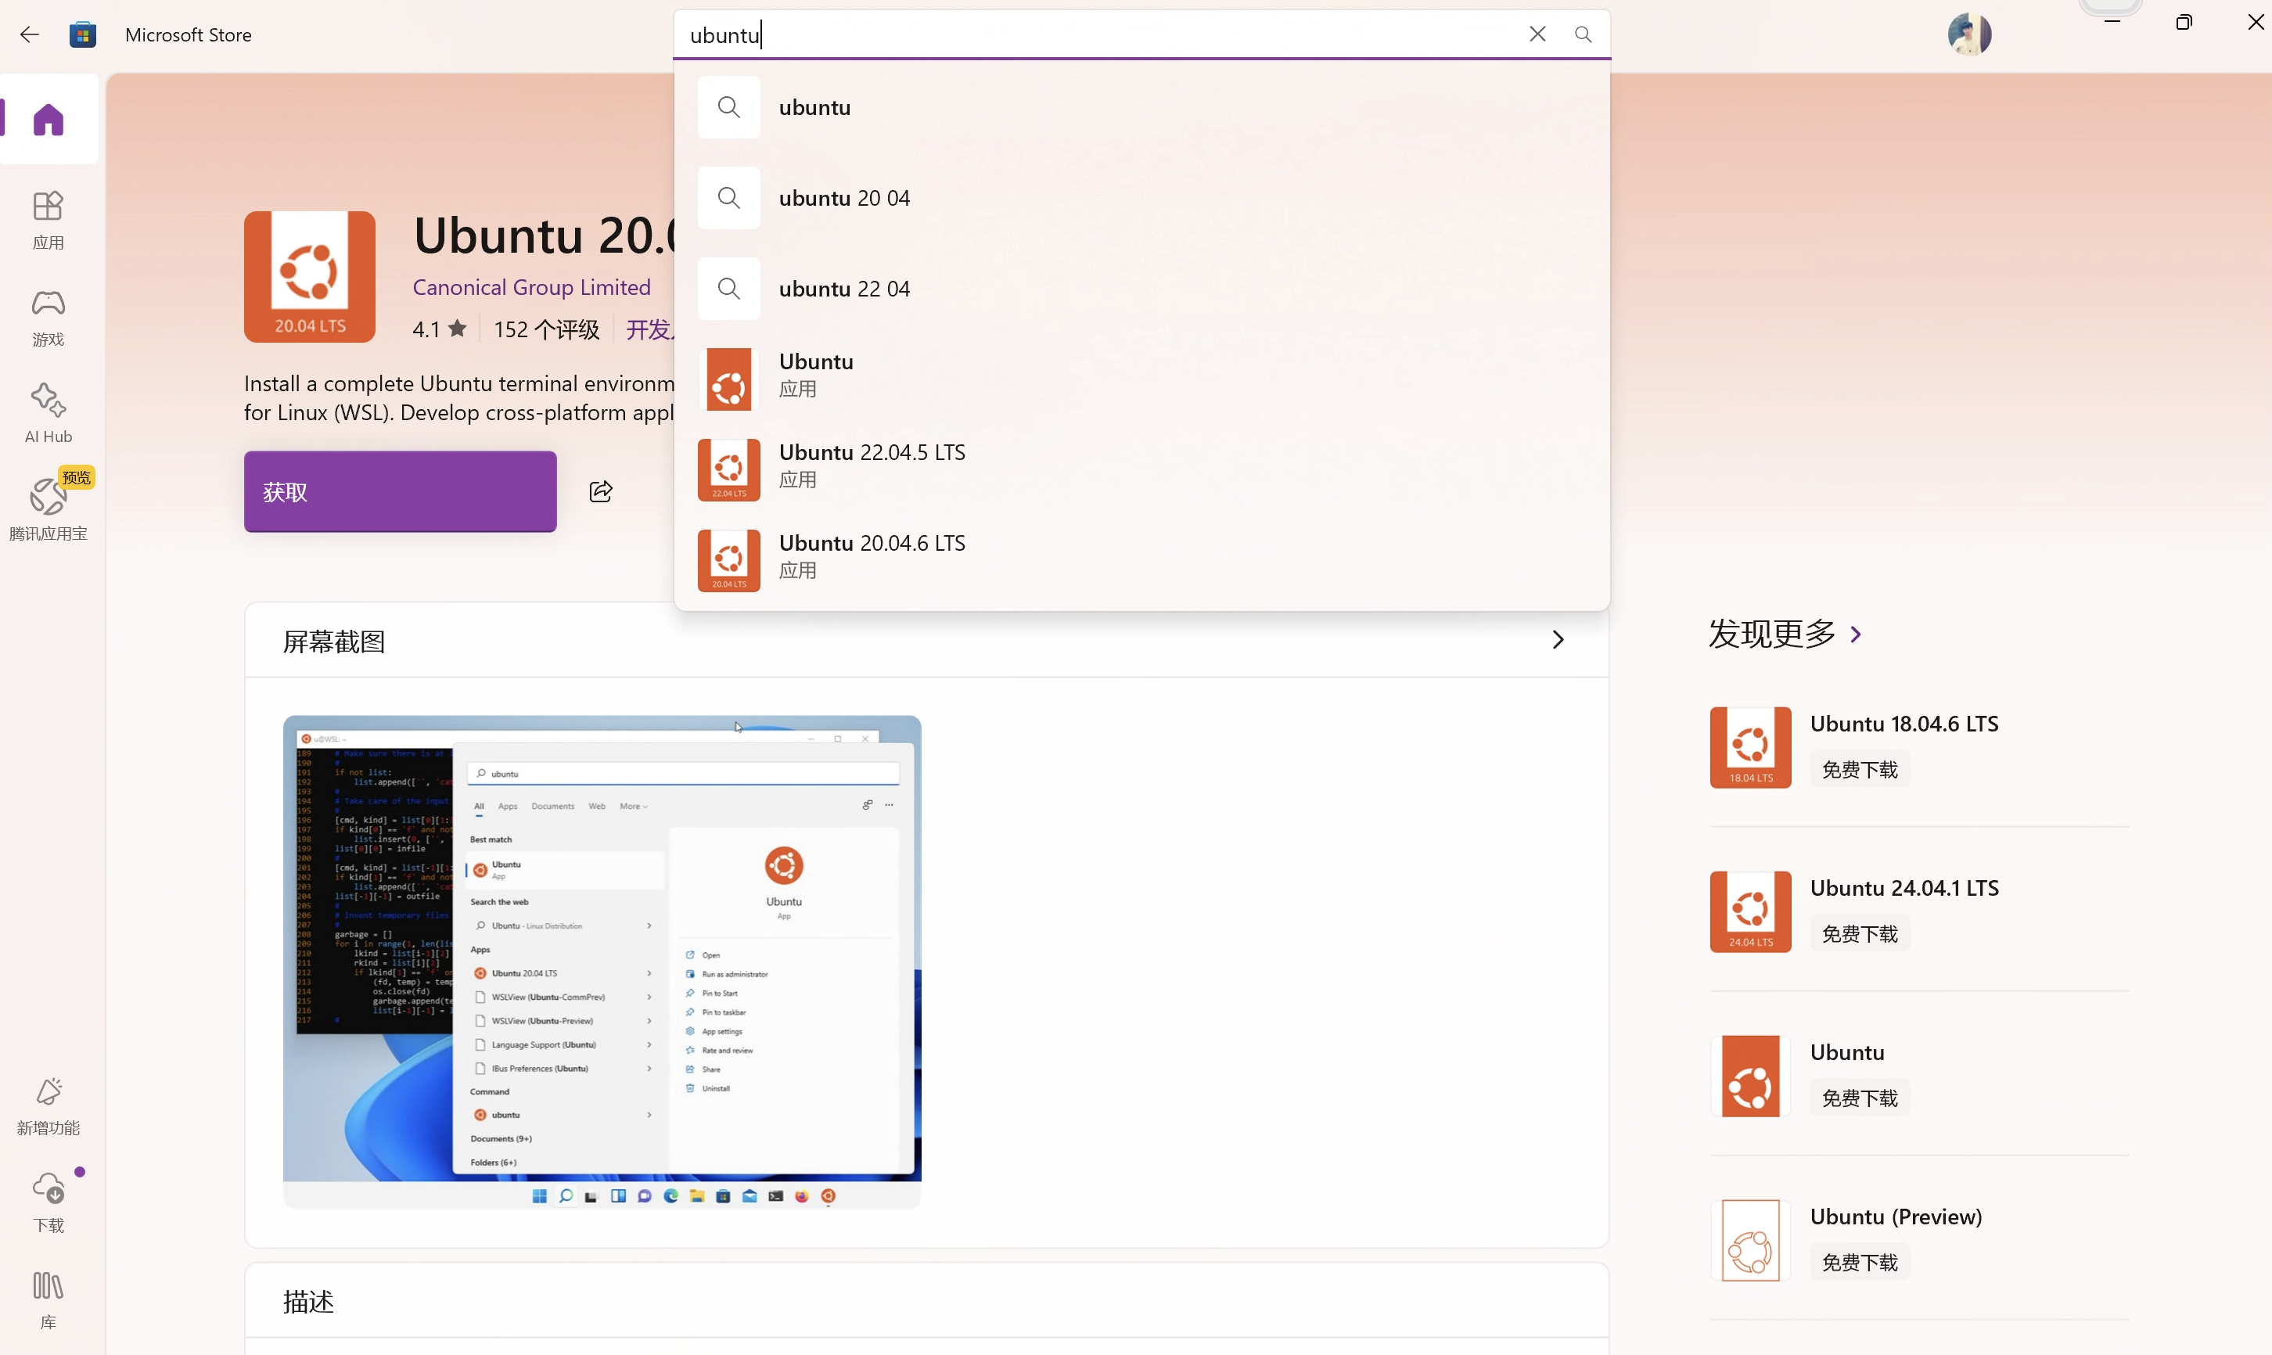Open the Ubuntu app suggestion

pyautogui.click(x=1142, y=379)
